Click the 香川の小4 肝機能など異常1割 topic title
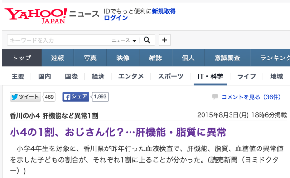Image resolution: width=290 pixels, height=178 pixels. pyautogui.click(x=54, y=116)
